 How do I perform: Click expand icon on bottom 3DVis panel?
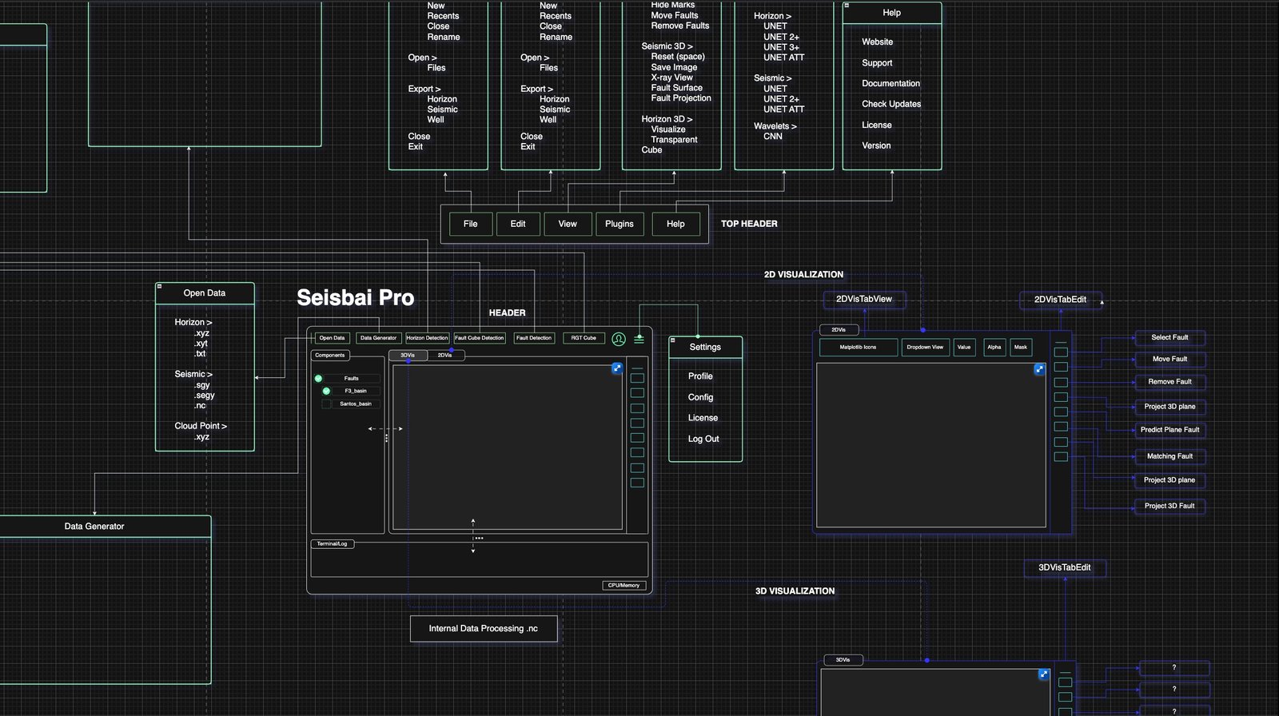[1043, 674]
